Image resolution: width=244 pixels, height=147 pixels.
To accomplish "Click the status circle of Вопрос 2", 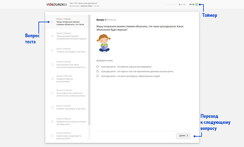I will coord(52,36).
